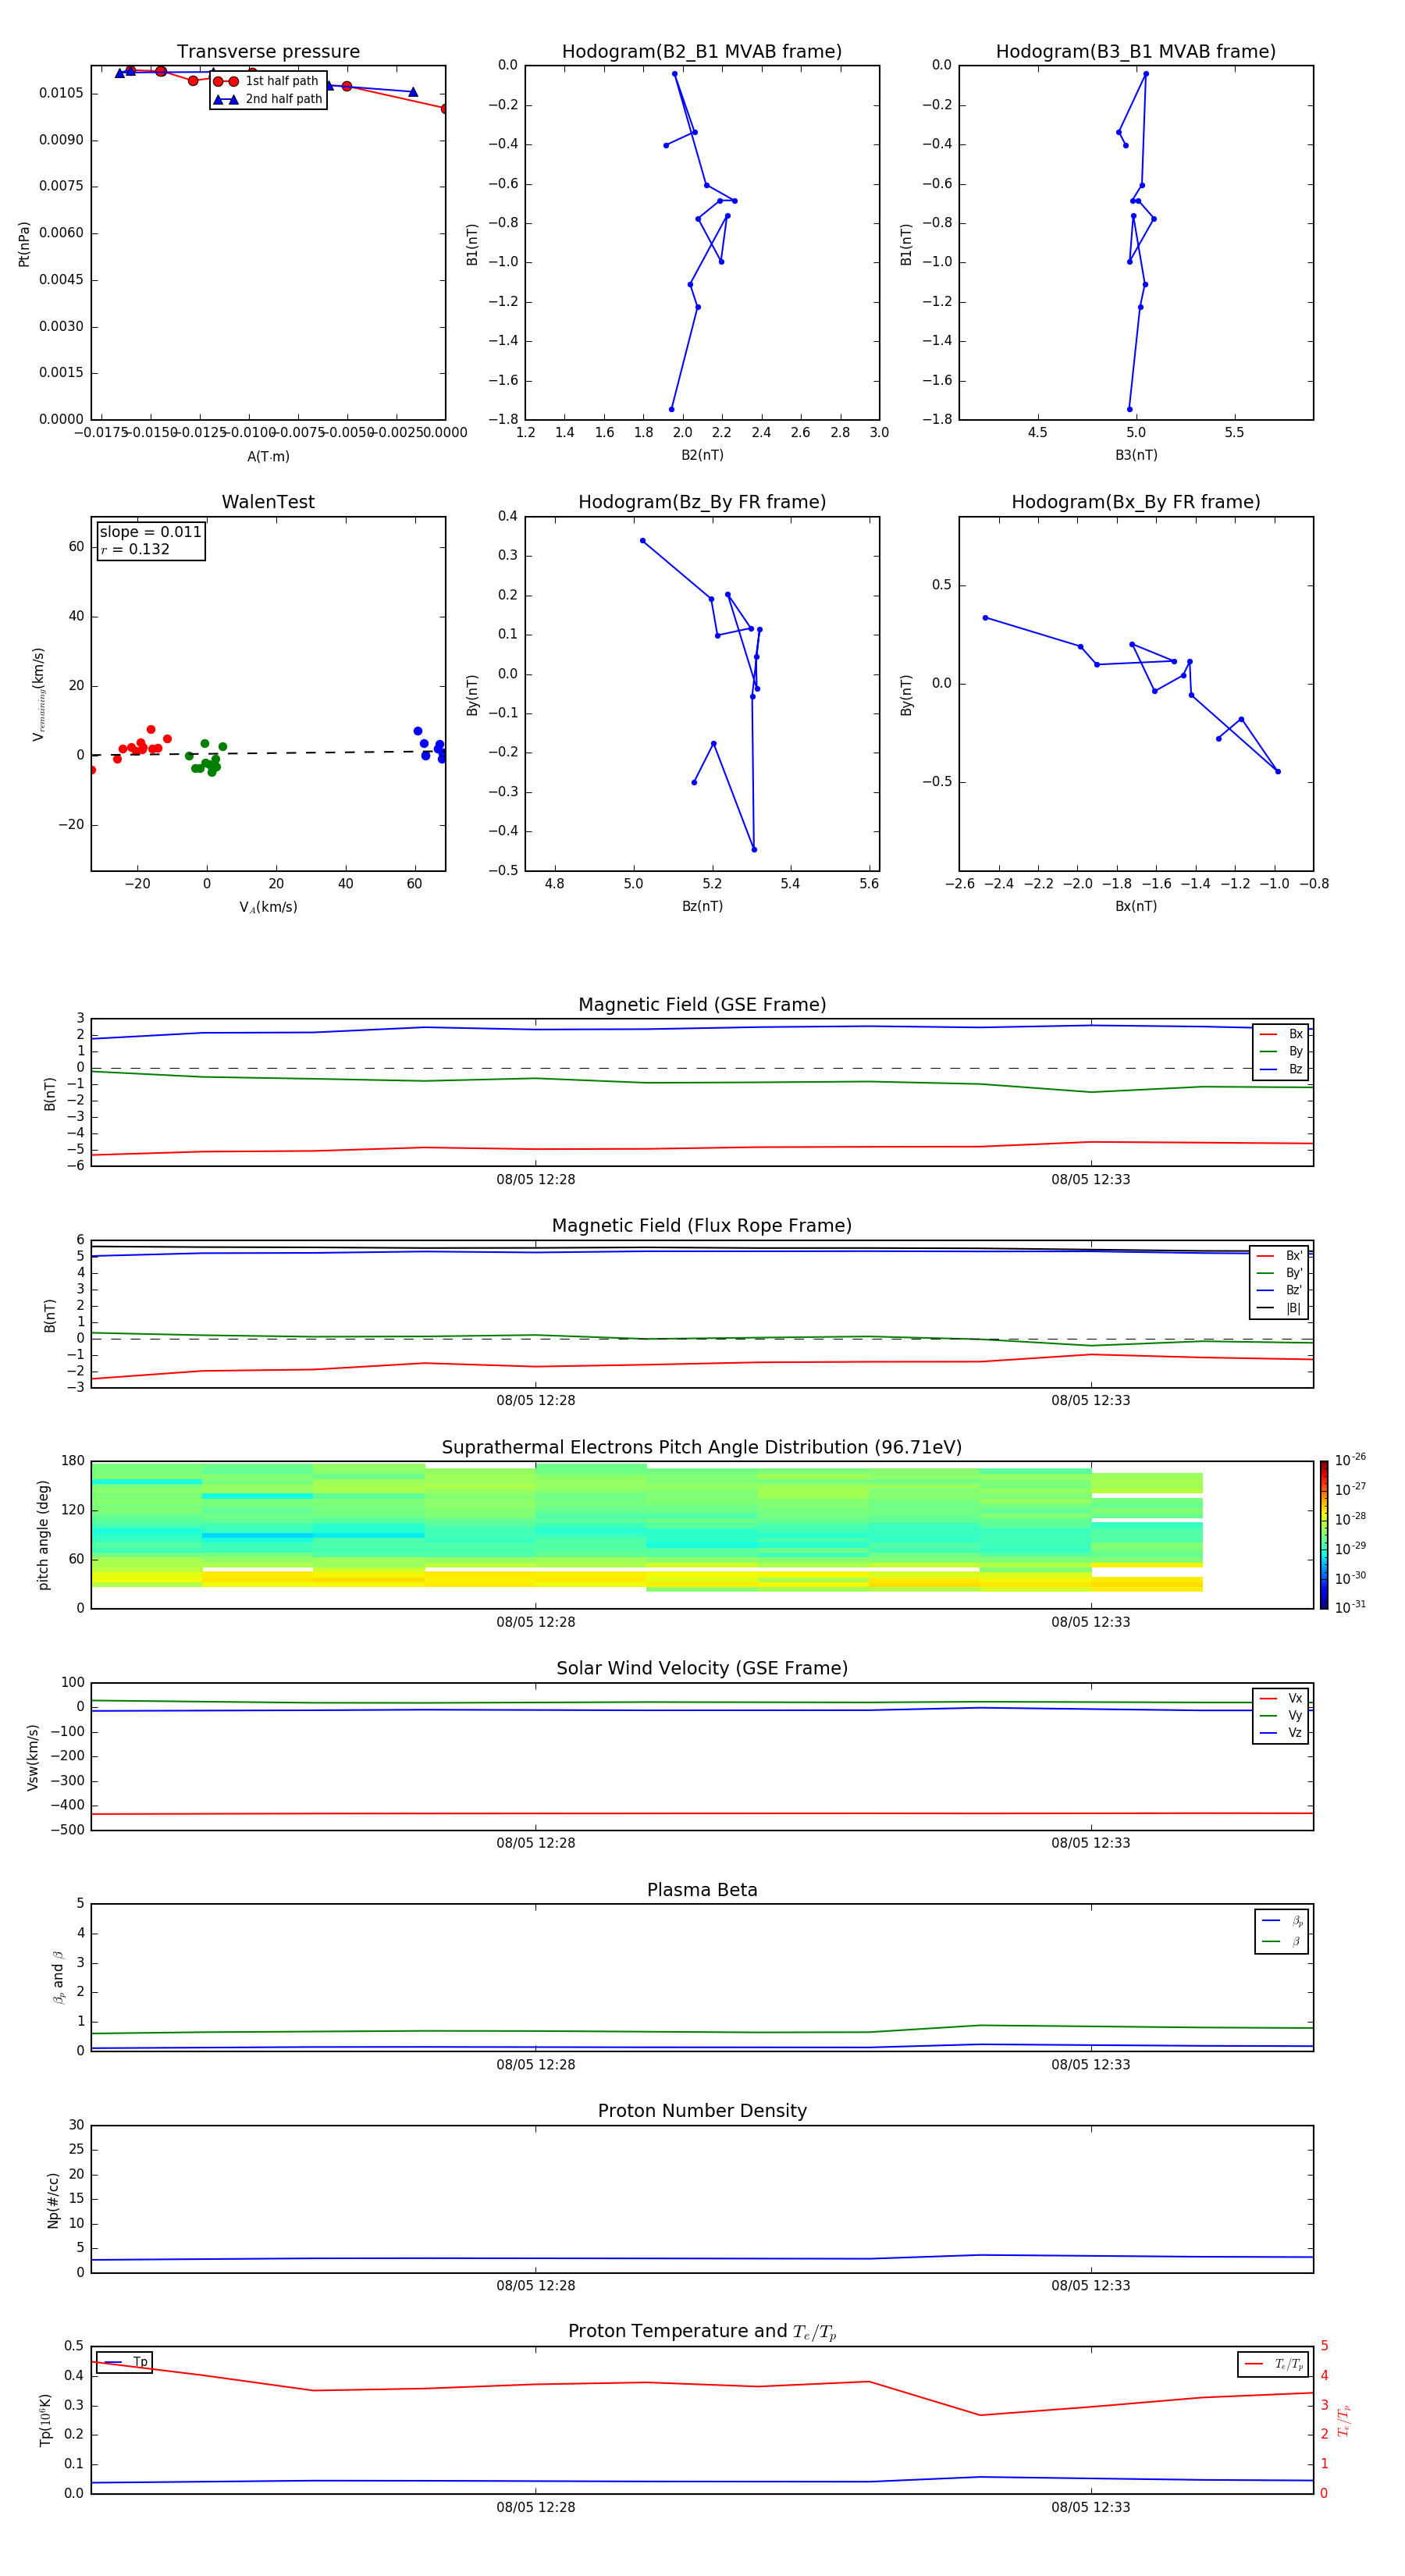Click the Bx' legend entry in Flux Rope panel

tap(1279, 1256)
